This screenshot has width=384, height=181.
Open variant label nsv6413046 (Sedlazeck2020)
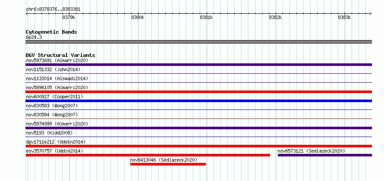tap(164, 160)
